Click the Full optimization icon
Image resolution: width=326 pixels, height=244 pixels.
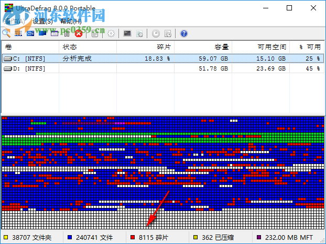point(42,33)
